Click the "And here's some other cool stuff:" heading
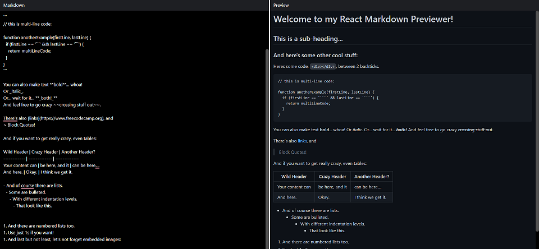This screenshot has width=539, height=249. (x=316, y=56)
